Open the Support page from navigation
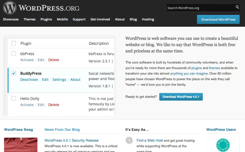 79,19
